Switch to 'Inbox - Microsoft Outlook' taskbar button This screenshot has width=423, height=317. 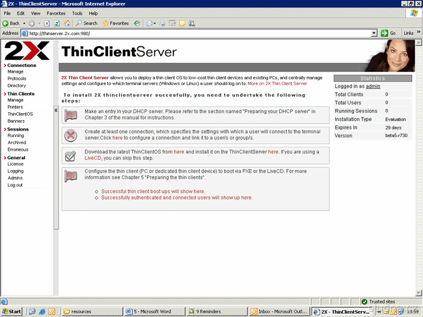tap(279, 312)
